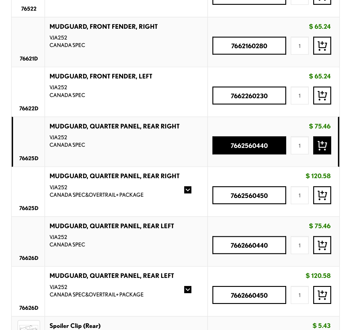Add part 7662660450 to cart
The height and width of the screenshot is (330, 351).
[322, 295]
